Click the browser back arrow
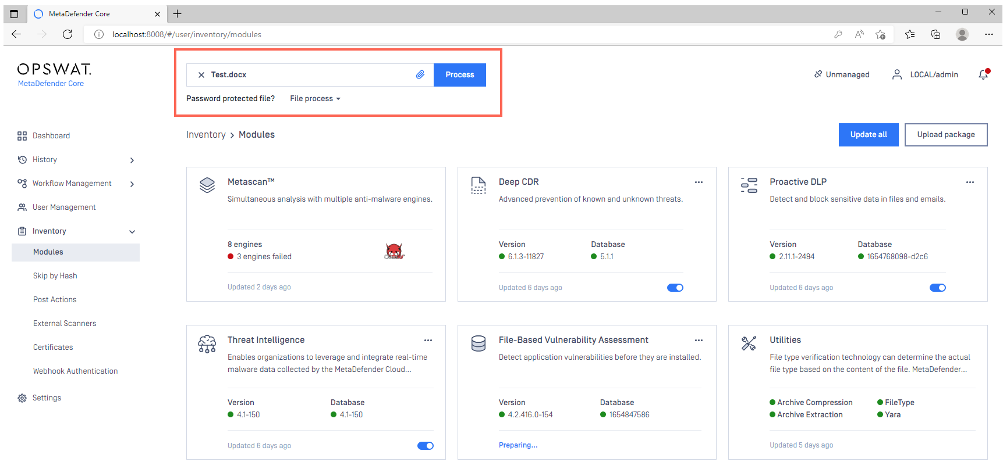Viewport: 1003px width, 476px height. pyautogui.click(x=16, y=34)
